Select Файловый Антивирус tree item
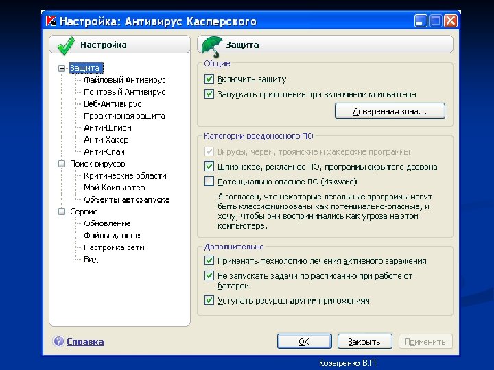 pos(125,80)
